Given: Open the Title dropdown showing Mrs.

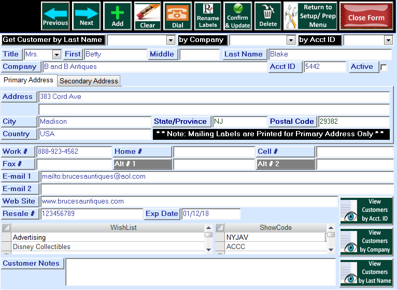Looking at the screenshot, I should pos(56,54).
